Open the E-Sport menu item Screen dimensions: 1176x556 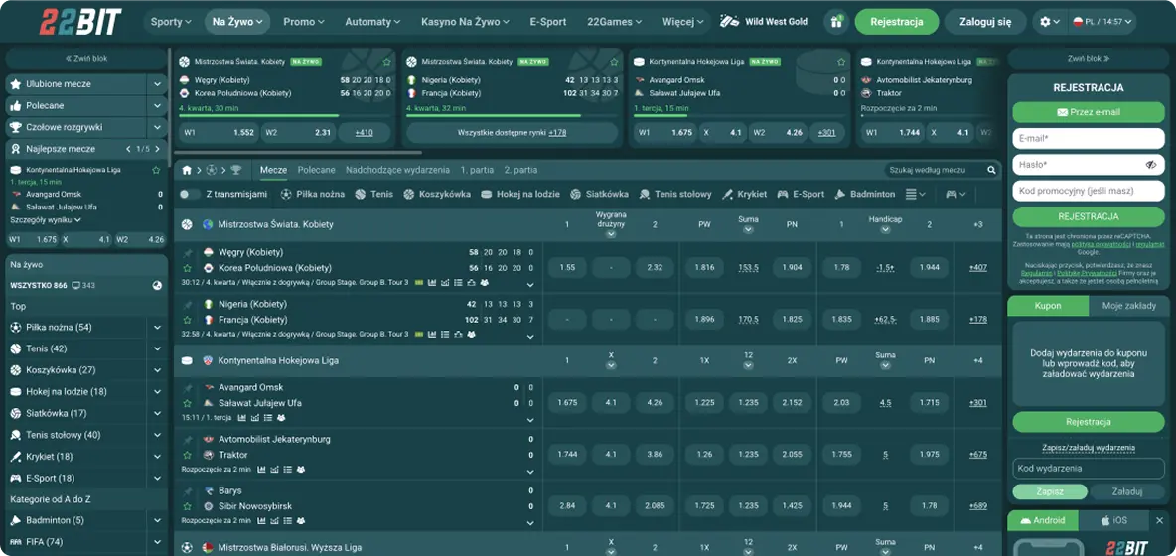547,22
